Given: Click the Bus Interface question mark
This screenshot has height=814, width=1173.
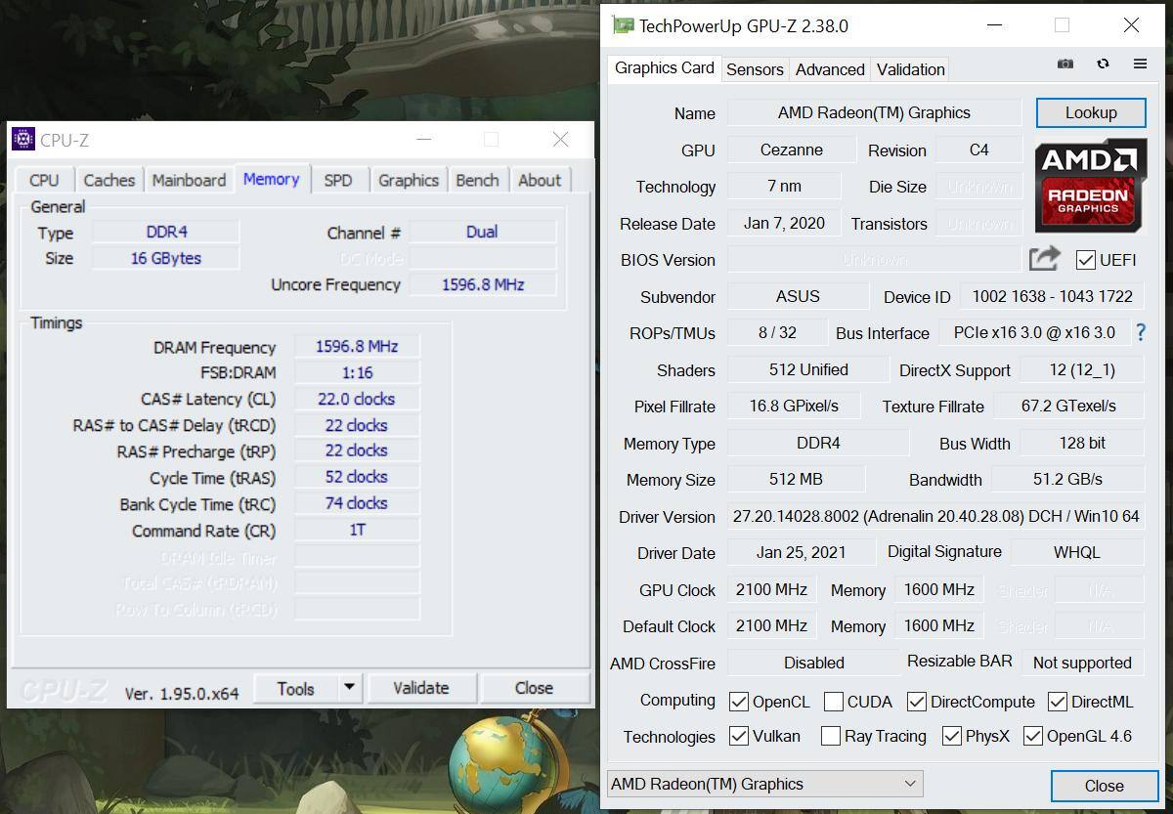Looking at the screenshot, I should click(1140, 333).
